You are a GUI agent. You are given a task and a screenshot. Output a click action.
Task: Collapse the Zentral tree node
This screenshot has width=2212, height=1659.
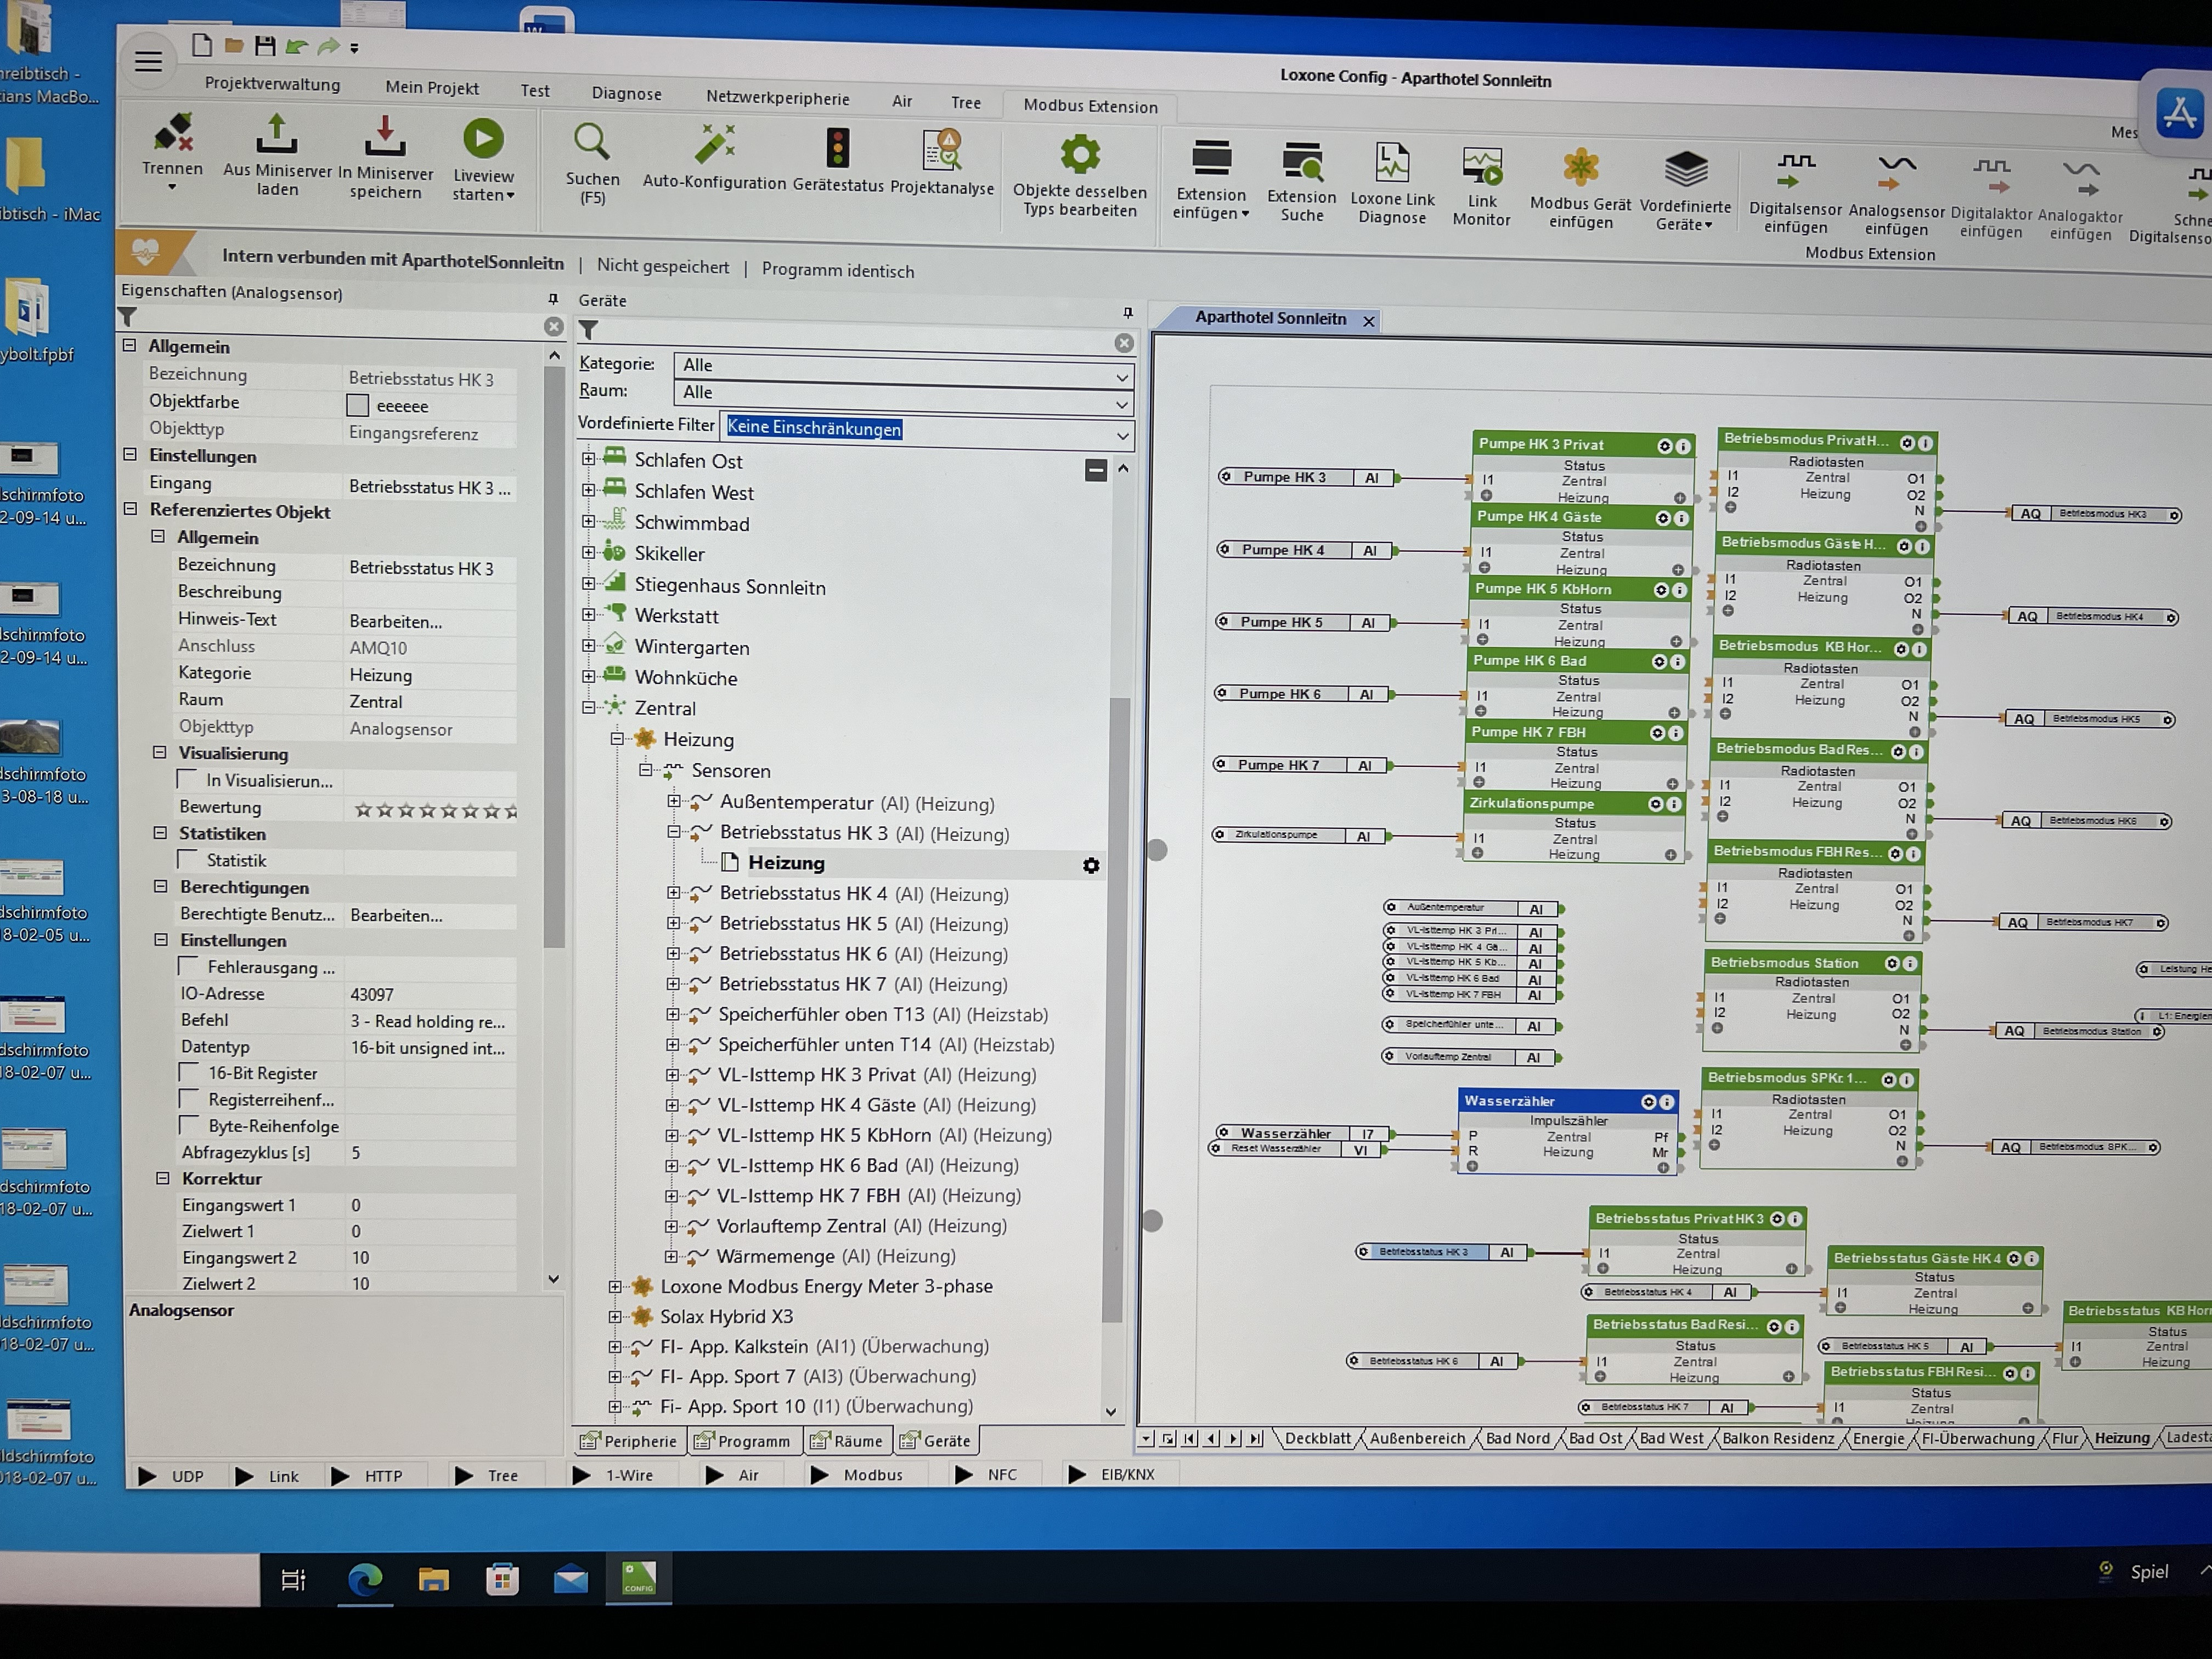[588, 707]
